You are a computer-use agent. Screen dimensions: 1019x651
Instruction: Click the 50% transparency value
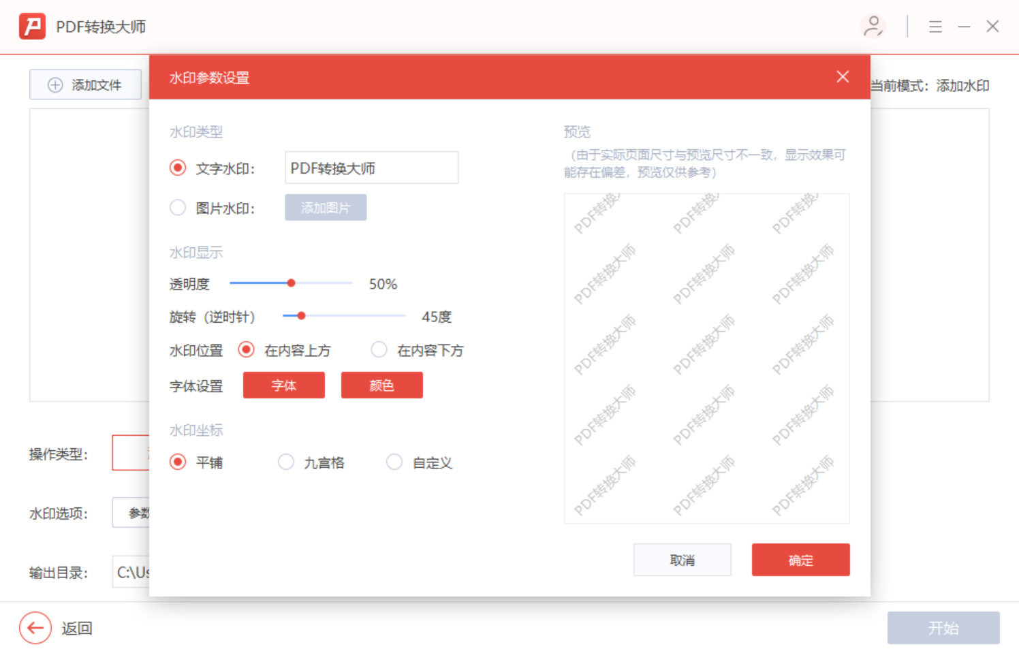[x=383, y=284]
